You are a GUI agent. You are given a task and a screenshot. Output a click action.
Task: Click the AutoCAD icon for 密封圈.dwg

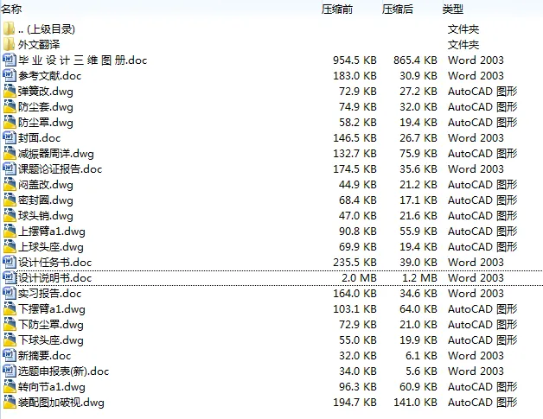(x=10, y=200)
